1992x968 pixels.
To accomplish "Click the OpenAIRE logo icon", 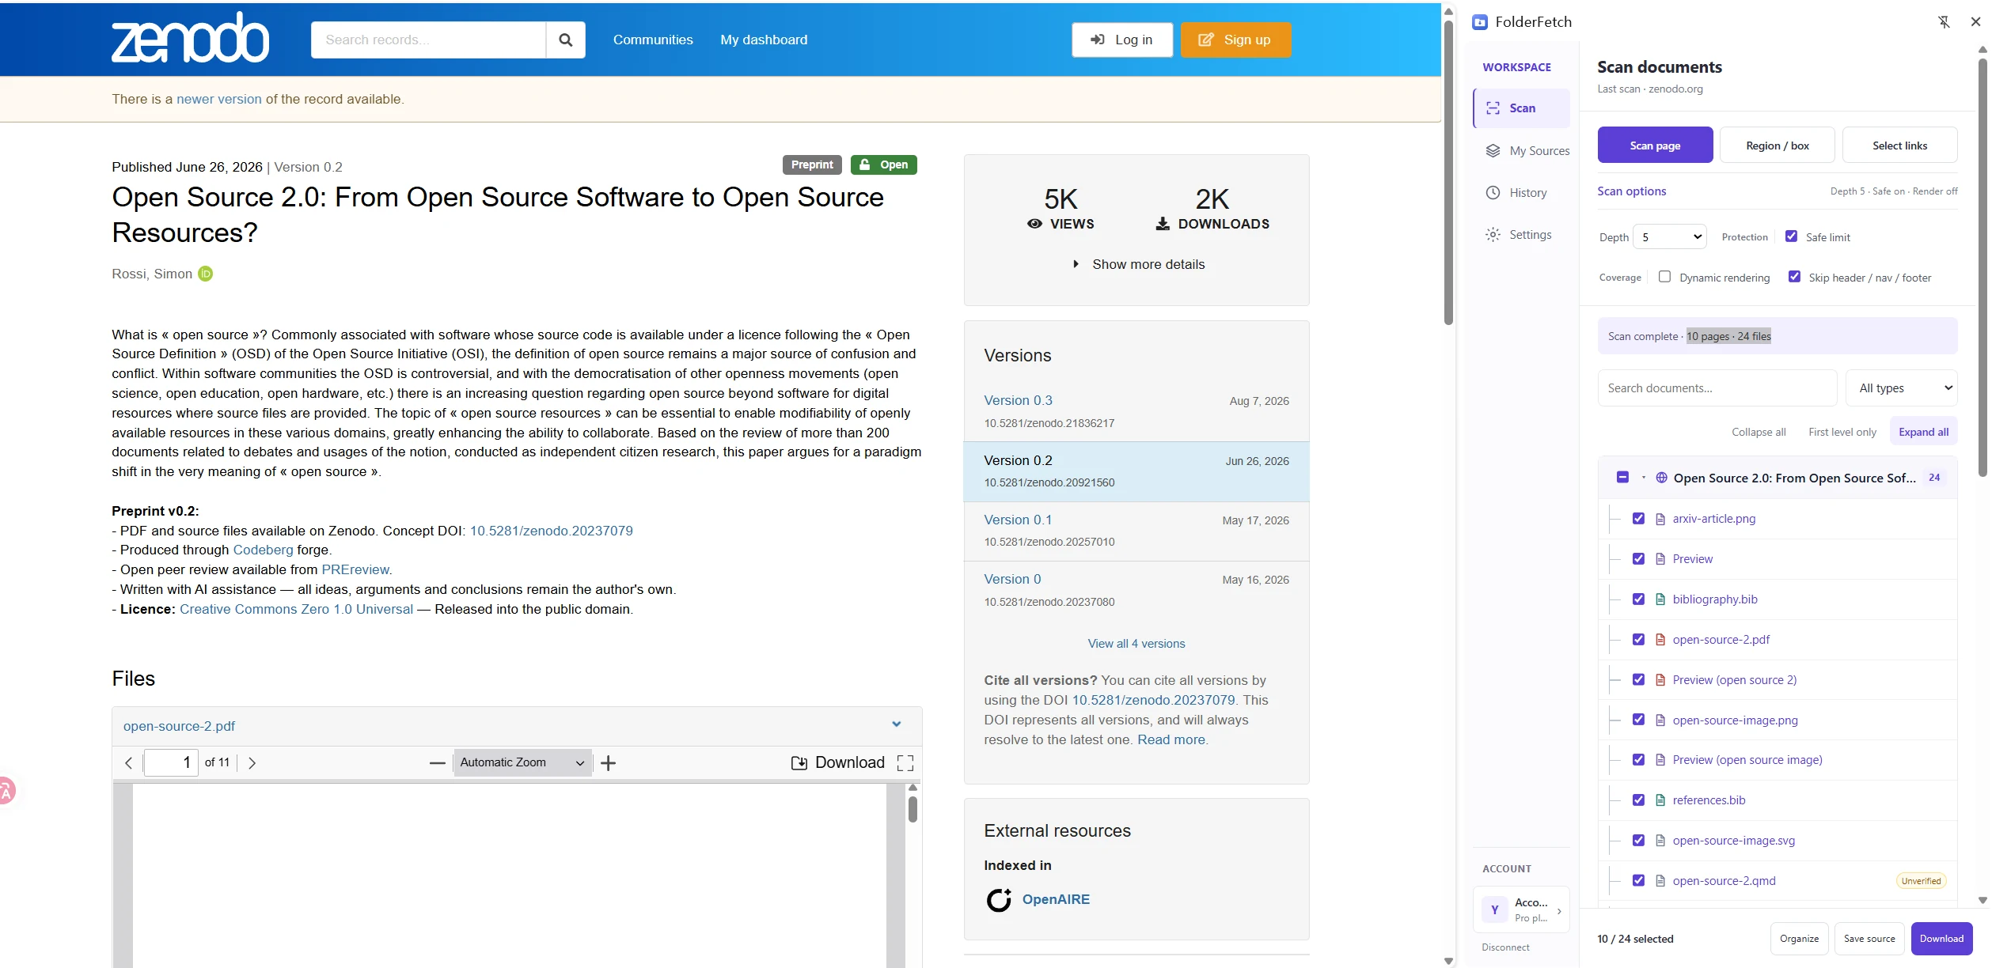I will (999, 900).
